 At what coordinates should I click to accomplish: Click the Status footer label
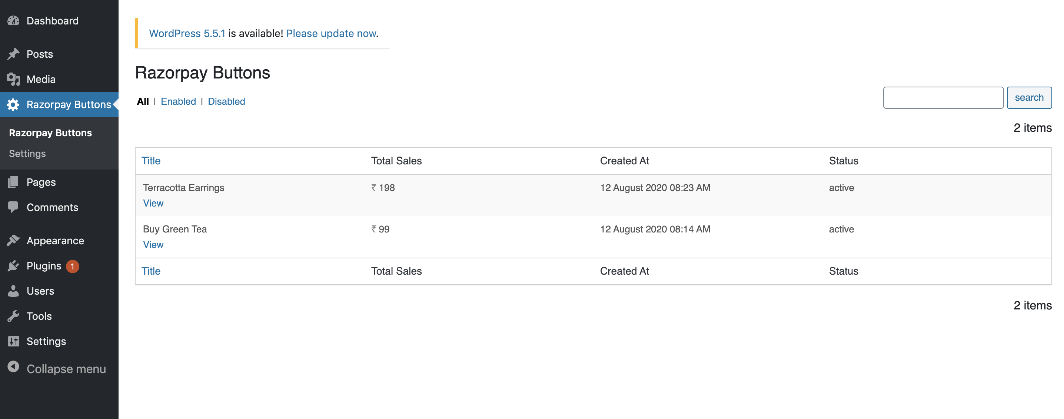(844, 271)
